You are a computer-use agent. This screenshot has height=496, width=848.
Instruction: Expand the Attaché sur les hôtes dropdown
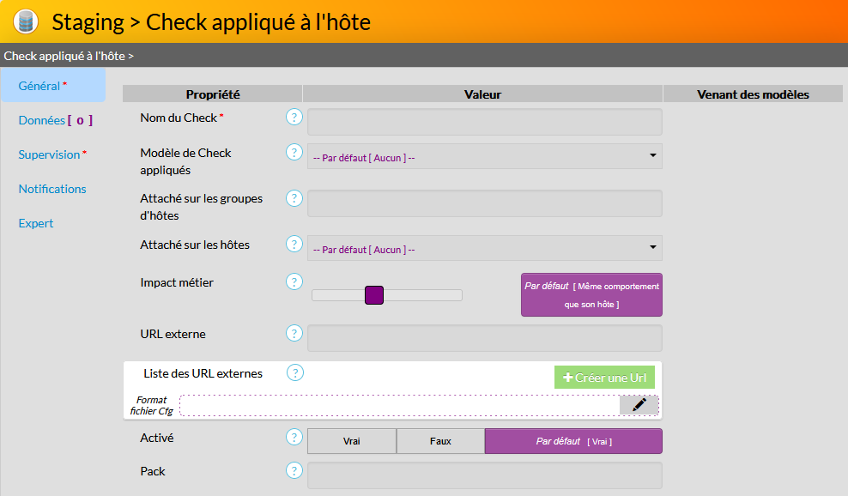[x=485, y=248]
